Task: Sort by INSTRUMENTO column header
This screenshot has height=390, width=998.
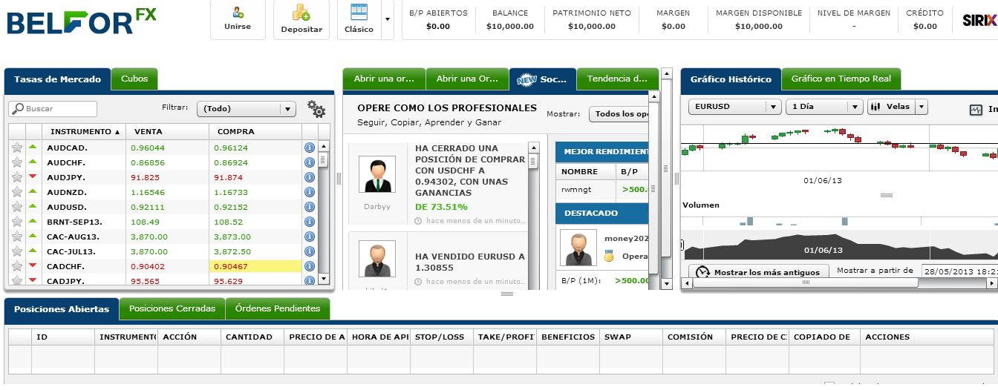Action: pyautogui.click(x=84, y=131)
